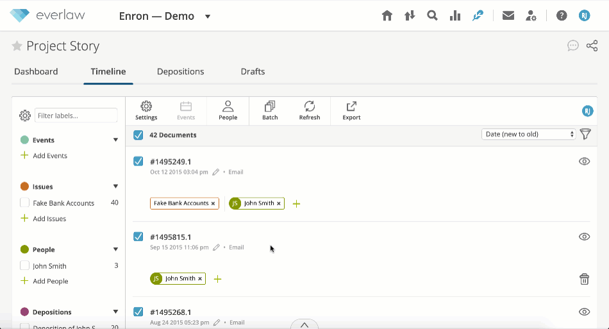Screen dimensions: 609x329
Task: Toggle the select-all 42 Documents checkbox
Action: [138, 135]
